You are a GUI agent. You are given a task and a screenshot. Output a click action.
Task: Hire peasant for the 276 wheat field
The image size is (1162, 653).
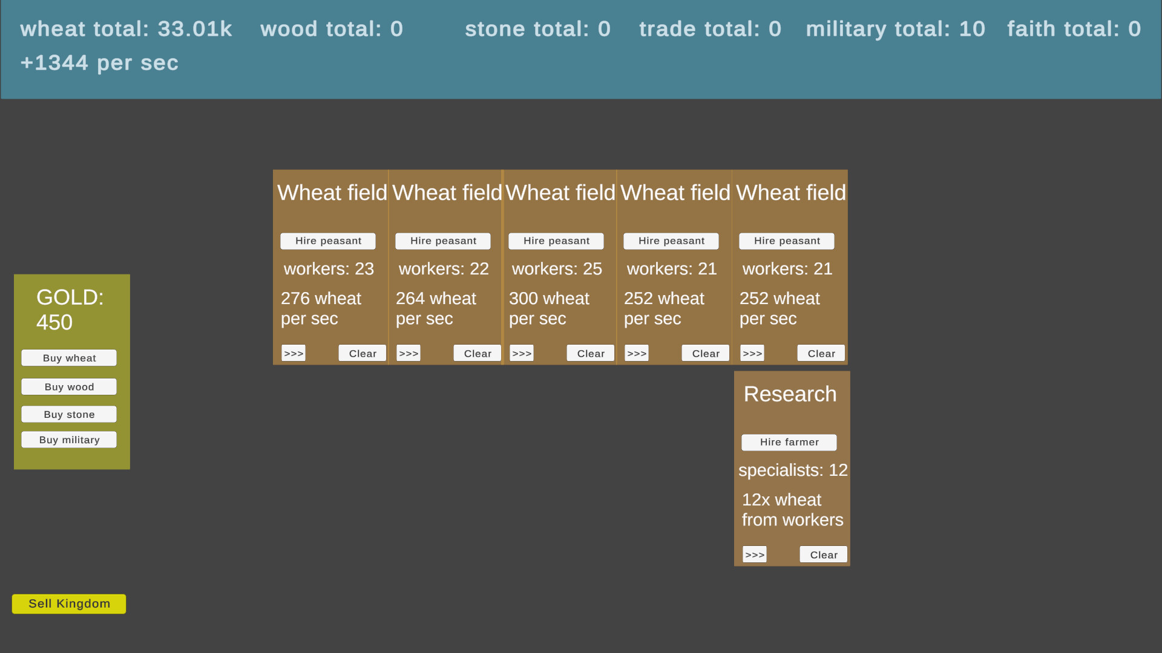tap(328, 241)
